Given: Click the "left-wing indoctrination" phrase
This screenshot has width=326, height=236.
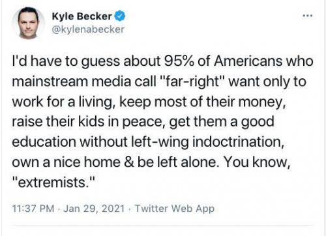Looking at the screenshot, I should [207, 142].
